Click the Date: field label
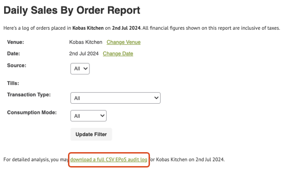285x174 pixels. click(x=14, y=54)
